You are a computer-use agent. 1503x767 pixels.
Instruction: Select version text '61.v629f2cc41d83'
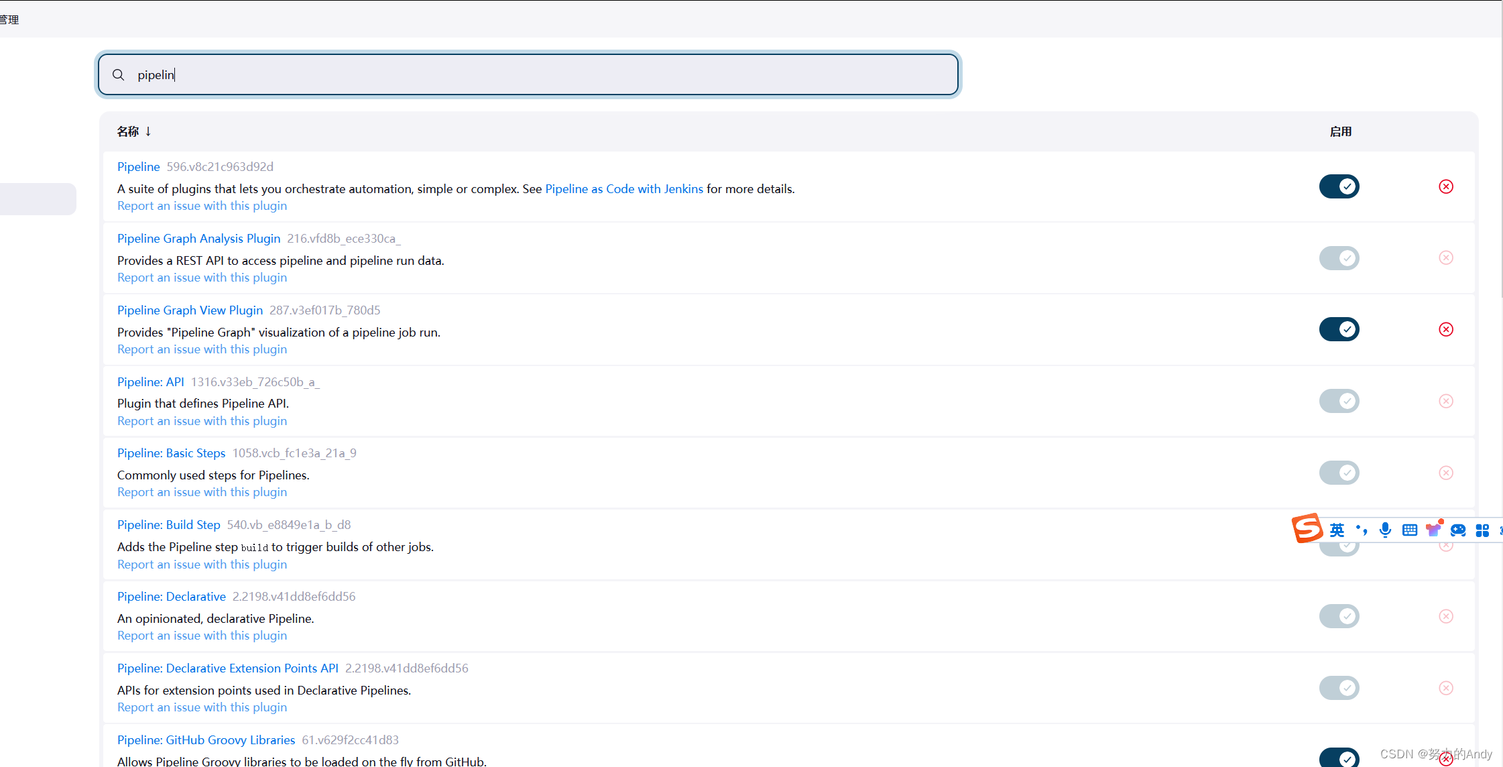tap(350, 740)
